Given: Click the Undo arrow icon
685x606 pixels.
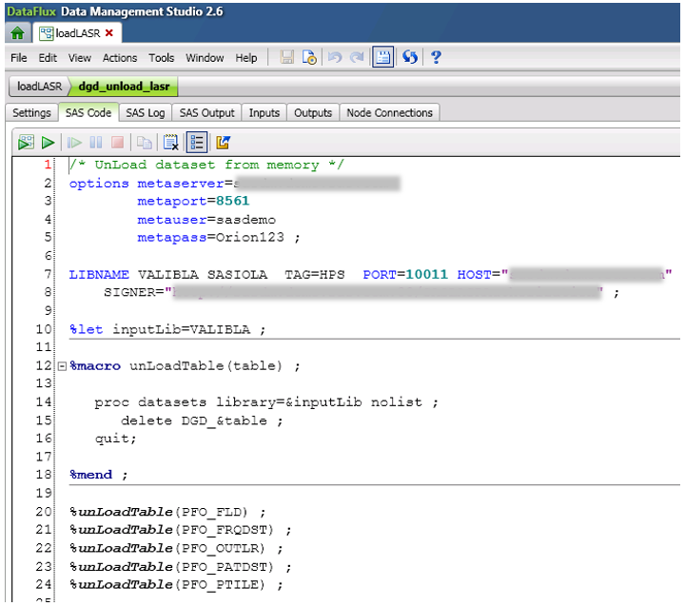Looking at the screenshot, I should coord(335,58).
